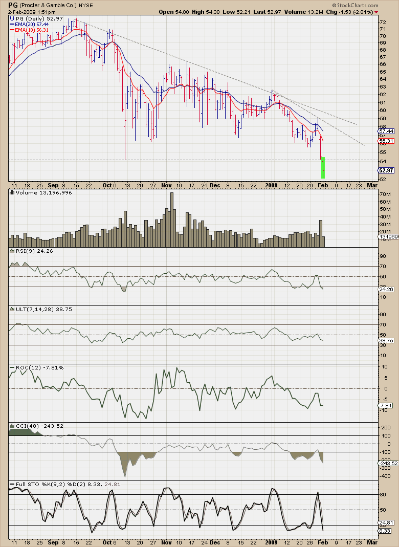Viewport: 399px width, 547px height.
Task: Click the red EMA(10) legend line
Action: (12, 30)
